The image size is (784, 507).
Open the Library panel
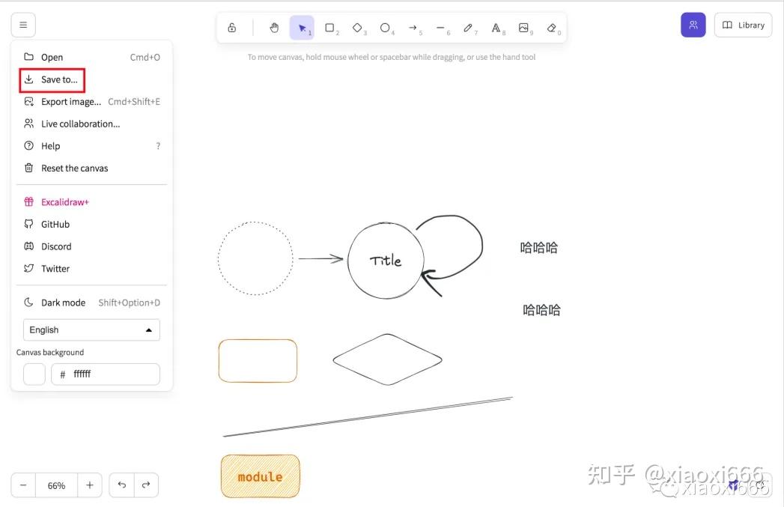tap(743, 25)
